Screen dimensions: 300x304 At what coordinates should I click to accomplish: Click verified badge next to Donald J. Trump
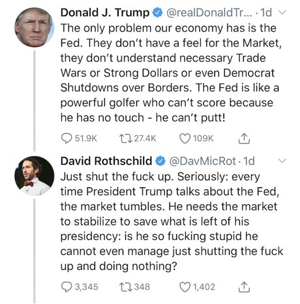[158, 13]
